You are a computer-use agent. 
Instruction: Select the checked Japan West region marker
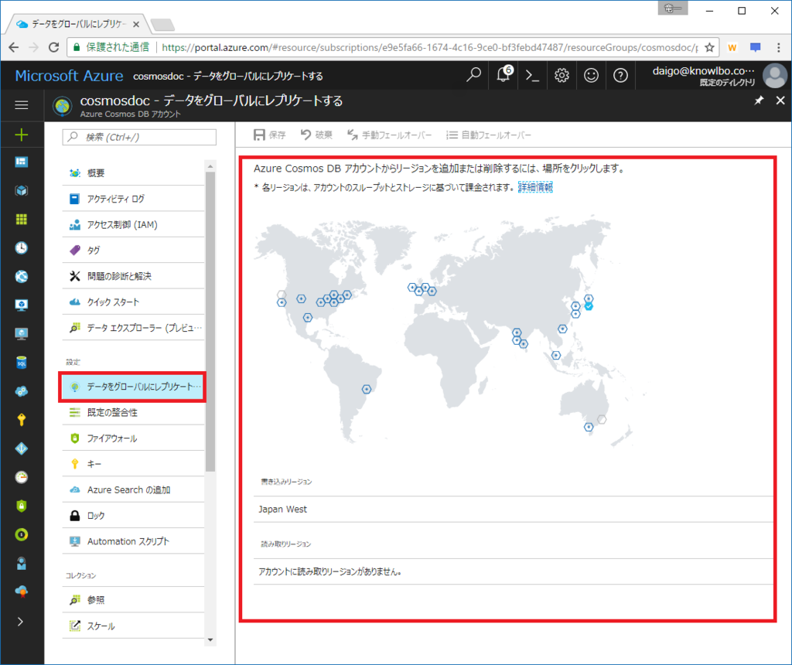point(589,306)
